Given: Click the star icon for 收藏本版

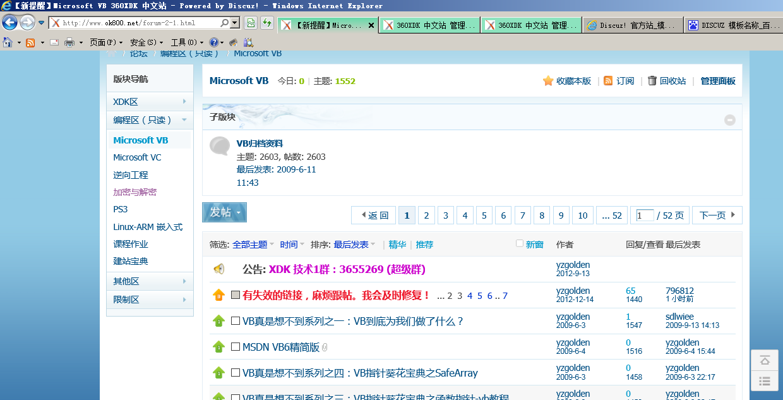Looking at the screenshot, I should 548,81.
